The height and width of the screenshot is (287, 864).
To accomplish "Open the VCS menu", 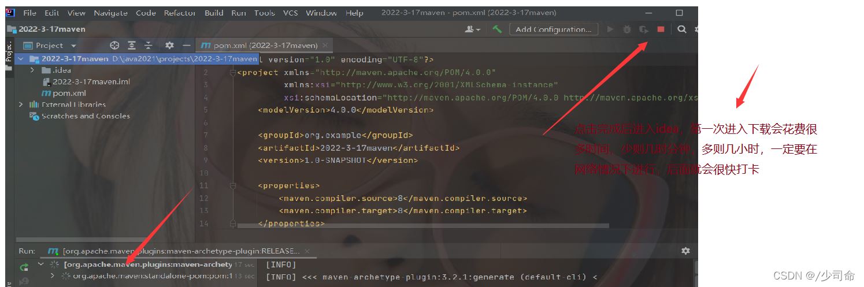I will point(291,13).
